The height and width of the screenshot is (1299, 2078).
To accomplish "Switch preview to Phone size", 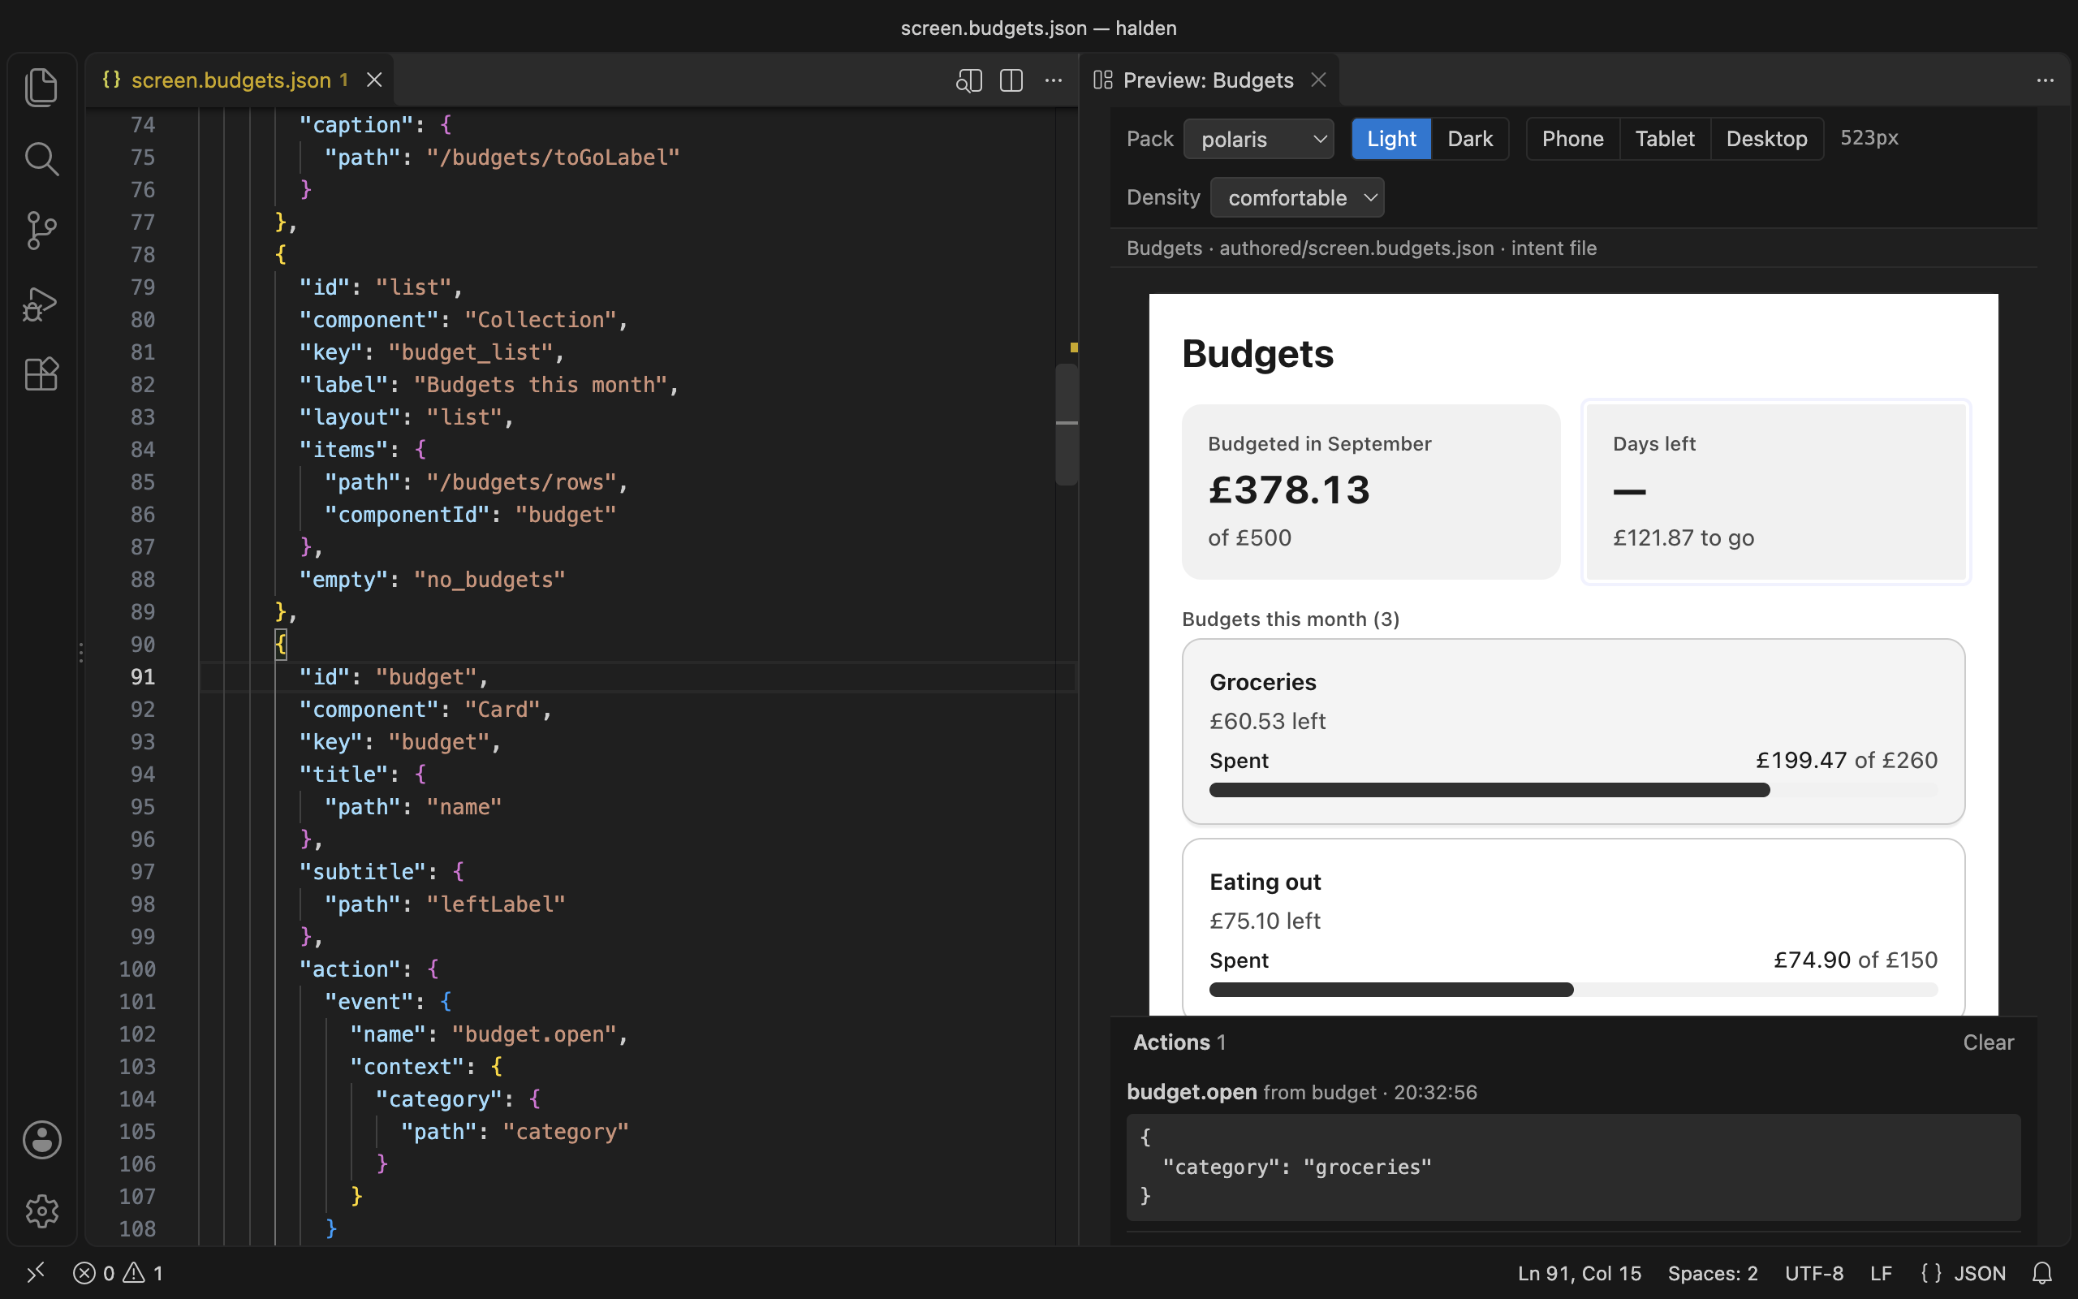I will tap(1572, 138).
